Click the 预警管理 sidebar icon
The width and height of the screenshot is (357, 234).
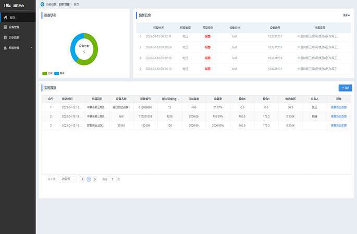click(x=5, y=47)
